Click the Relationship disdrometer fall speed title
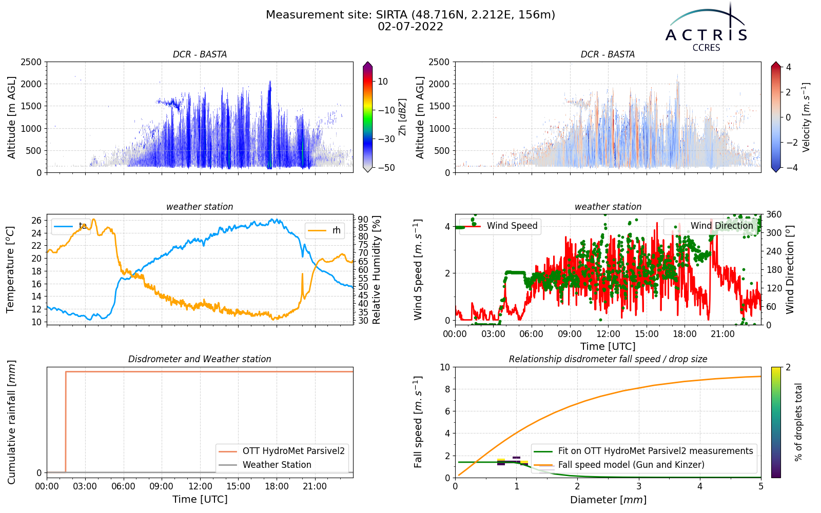Image resolution: width=821 pixels, height=513 pixels. (608, 359)
